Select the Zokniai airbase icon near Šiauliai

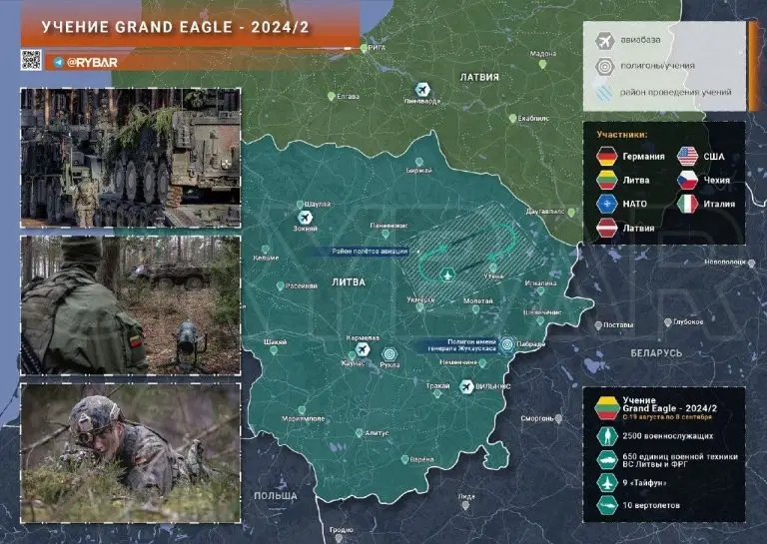(307, 217)
